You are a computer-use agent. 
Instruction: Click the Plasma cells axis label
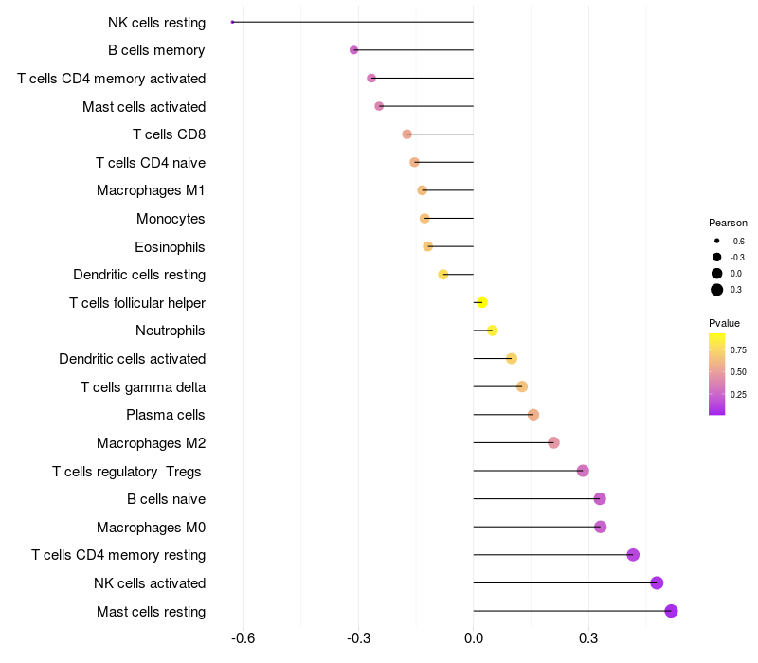[x=166, y=415]
